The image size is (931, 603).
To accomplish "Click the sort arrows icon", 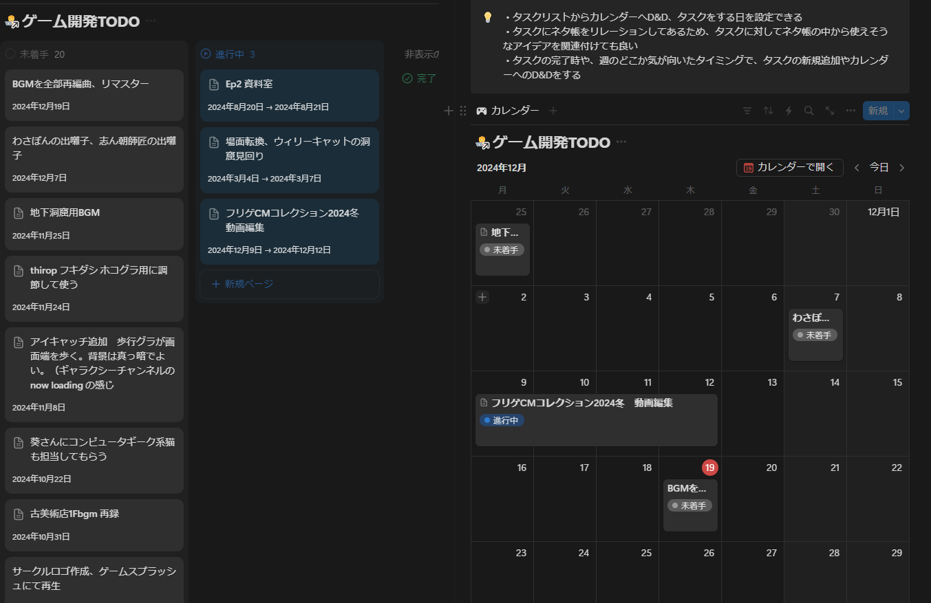I will click(768, 111).
